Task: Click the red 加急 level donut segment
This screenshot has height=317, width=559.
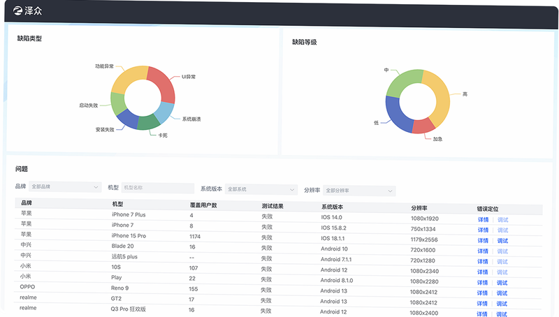Action: pos(423,126)
